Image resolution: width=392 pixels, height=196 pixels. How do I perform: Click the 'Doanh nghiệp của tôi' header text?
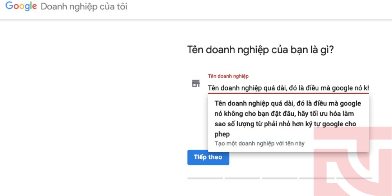84,7
